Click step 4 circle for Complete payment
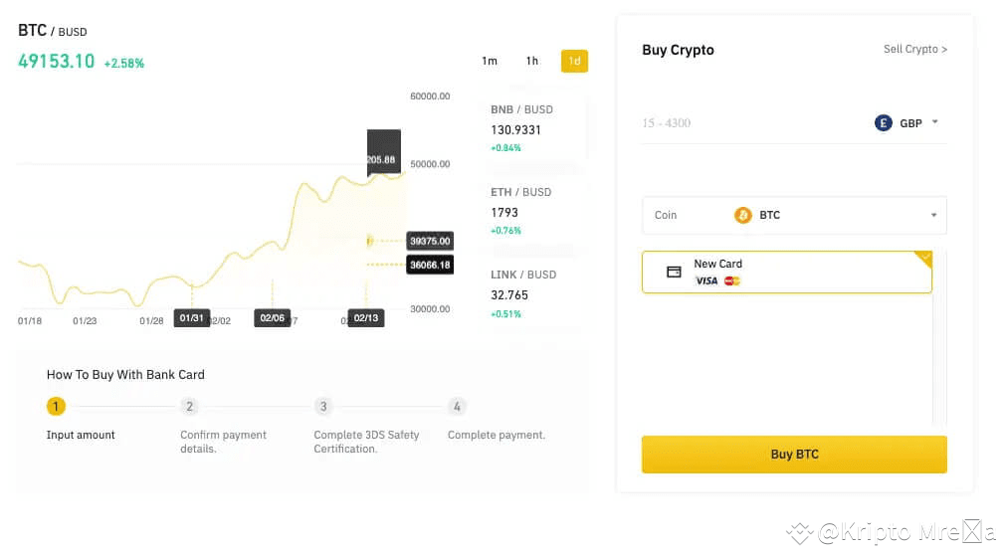The width and height of the screenshot is (1005, 554). (x=457, y=406)
